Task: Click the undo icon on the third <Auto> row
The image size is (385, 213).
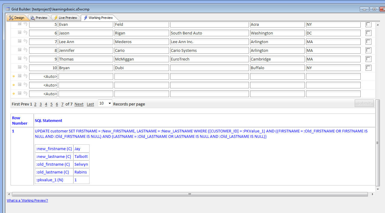Action: [x=25, y=93]
